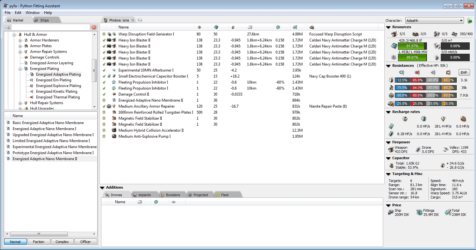The image size is (476, 250).
Task: Toggle state of Medium Hybrid Collision Accelerator II
Action: (x=104, y=130)
